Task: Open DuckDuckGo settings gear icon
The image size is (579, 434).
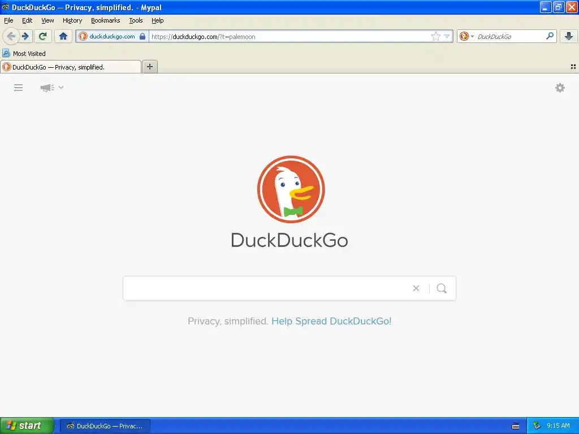Action: click(x=560, y=88)
